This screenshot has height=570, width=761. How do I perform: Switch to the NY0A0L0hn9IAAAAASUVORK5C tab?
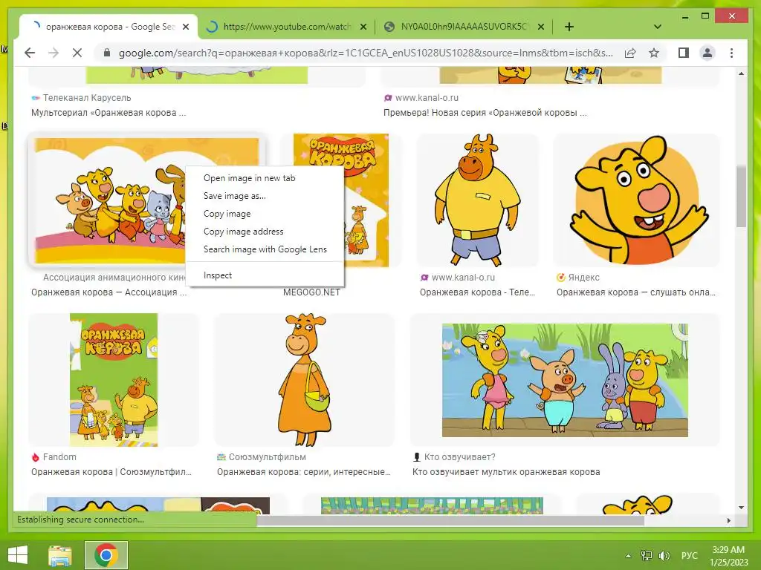[x=464, y=27]
